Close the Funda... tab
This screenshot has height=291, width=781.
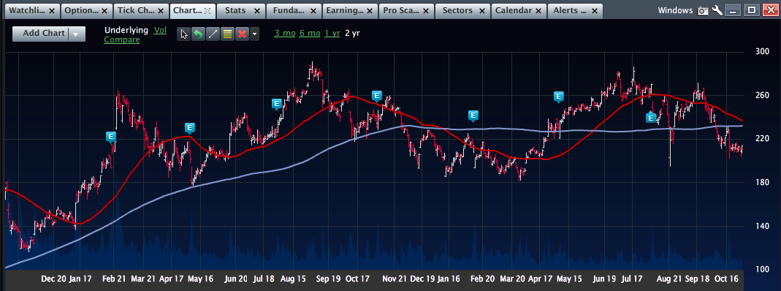point(313,10)
